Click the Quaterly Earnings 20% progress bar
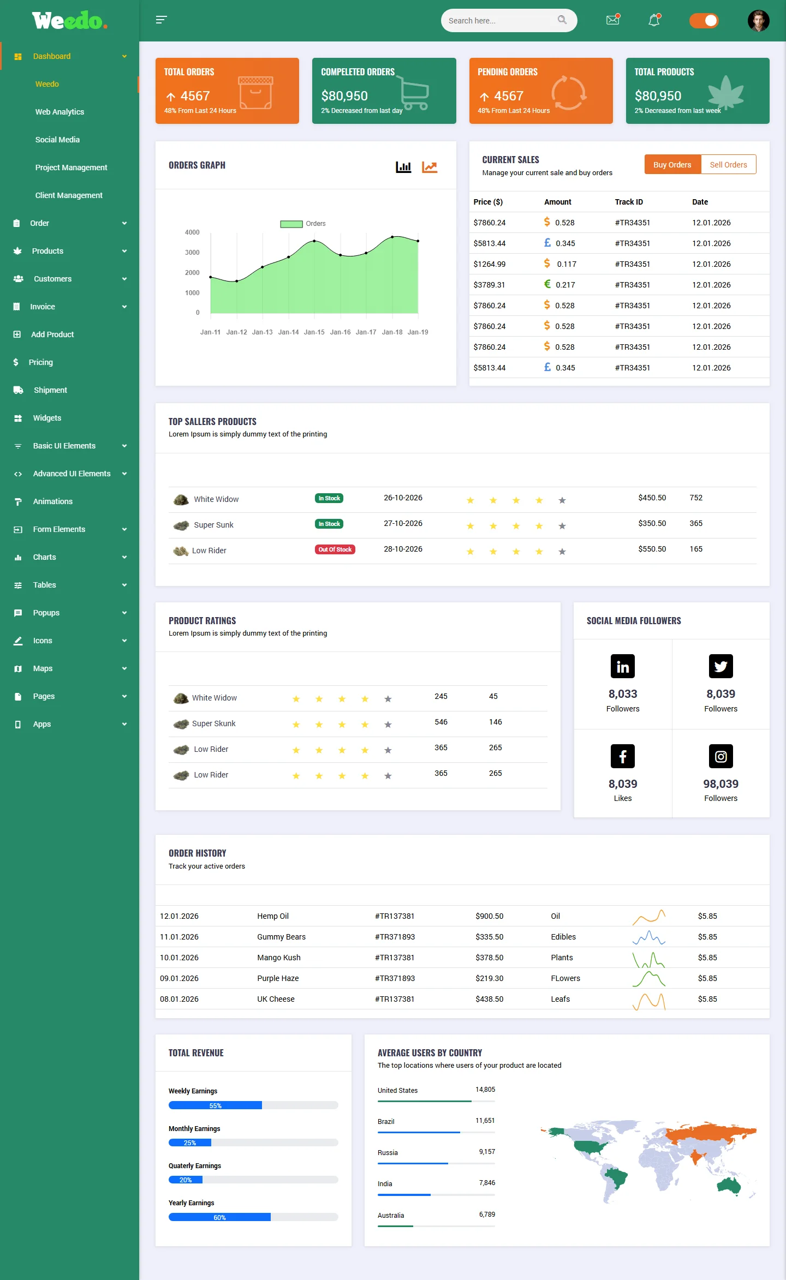786x1280 pixels. pyautogui.click(x=253, y=1180)
